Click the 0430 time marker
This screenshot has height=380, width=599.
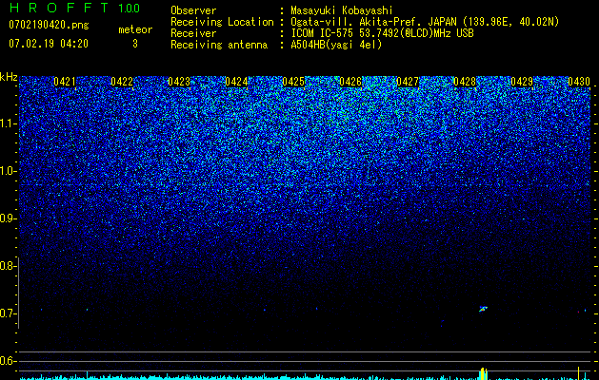579,82
